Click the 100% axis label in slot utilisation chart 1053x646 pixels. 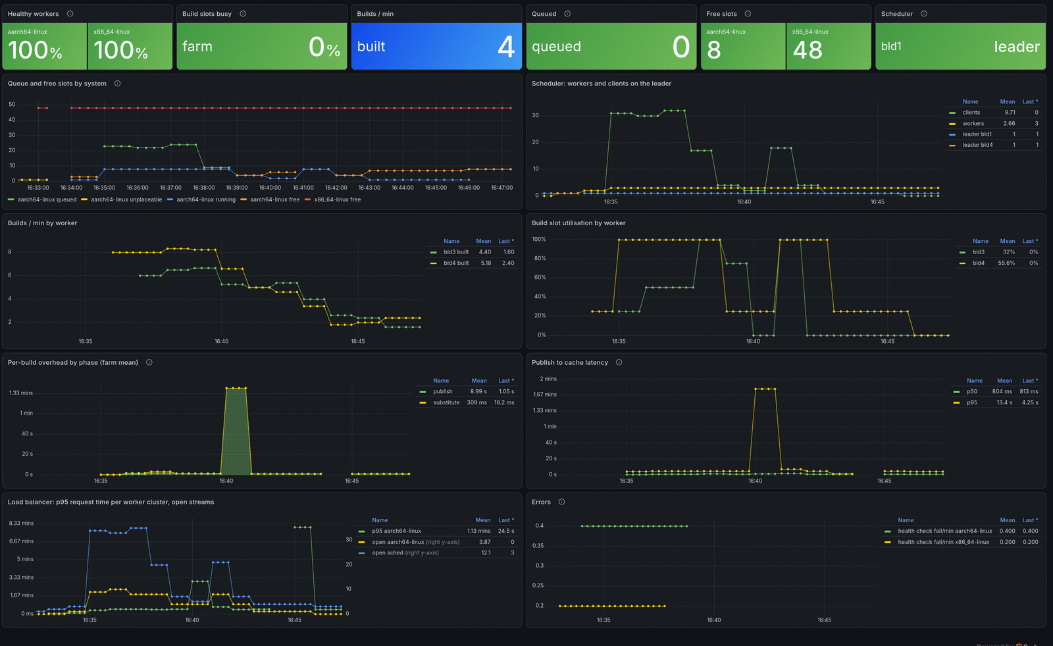pyautogui.click(x=539, y=240)
